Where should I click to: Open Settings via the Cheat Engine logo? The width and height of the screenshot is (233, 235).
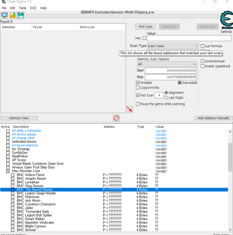tap(227, 20)
